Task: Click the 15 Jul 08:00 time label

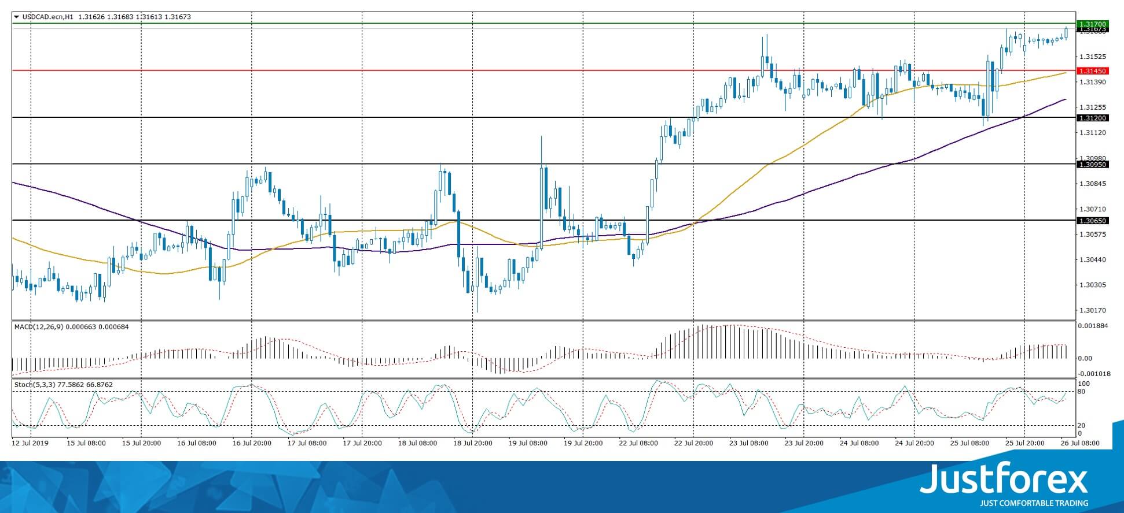Action: coord(86,443)
